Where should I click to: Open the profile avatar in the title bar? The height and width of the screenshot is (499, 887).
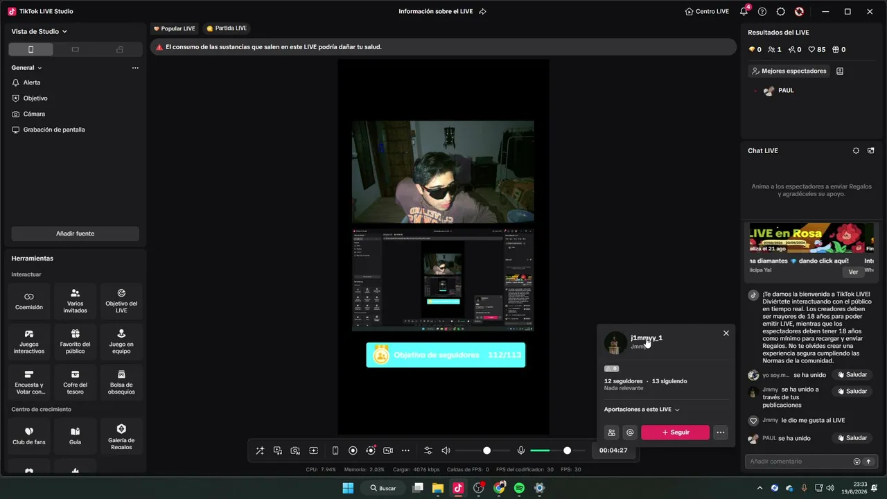[x=799, y=11]
